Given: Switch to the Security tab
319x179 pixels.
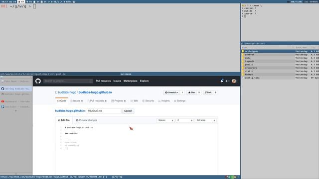Looking at the screenshot, I should [148, 101].
